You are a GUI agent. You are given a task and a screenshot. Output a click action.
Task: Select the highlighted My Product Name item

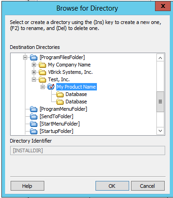click(x=77, y=87)
